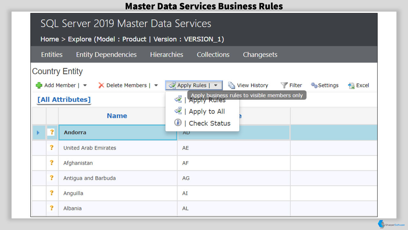This screenshot has width=408, height=230.
Task: Open the Changesets tab
Action: click(x=260, y=55)
